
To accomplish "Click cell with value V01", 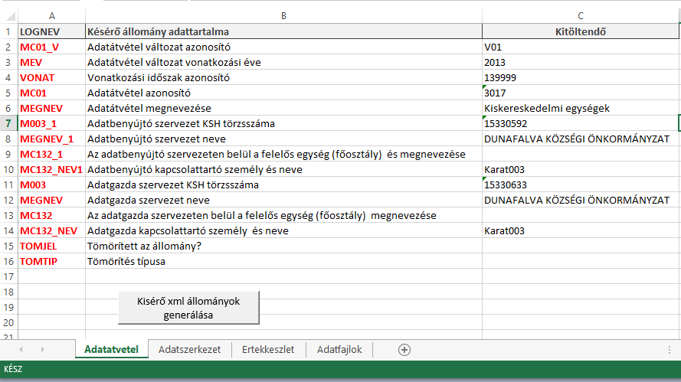I will [x=580, y=47].
